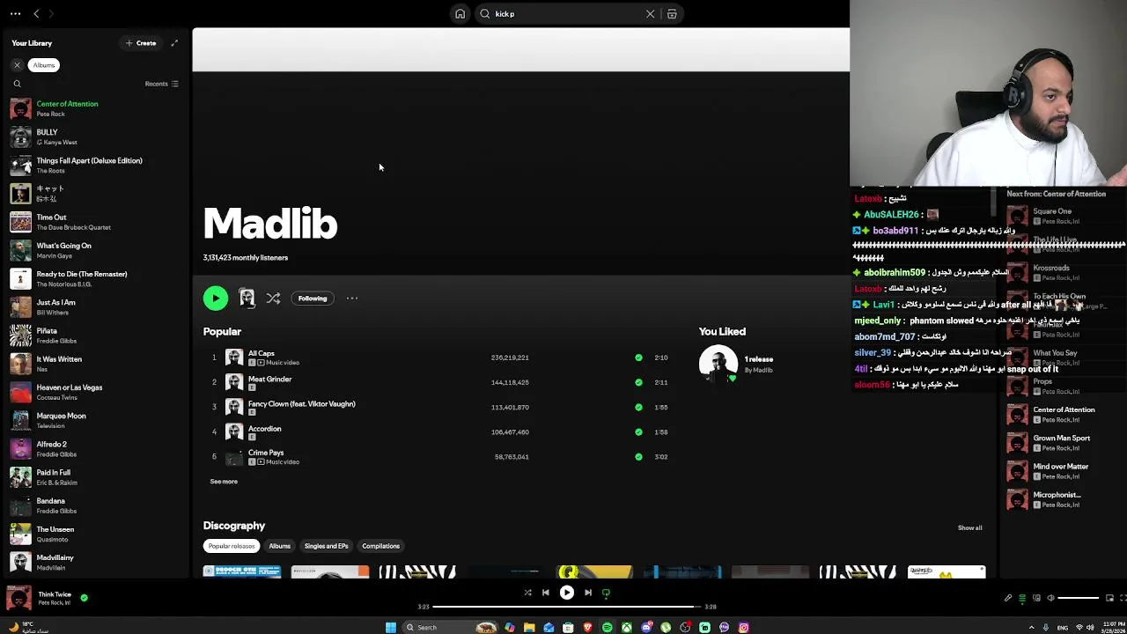Open the You Liked Madlib release card
1127x634 pixels.
click(738, 364)
